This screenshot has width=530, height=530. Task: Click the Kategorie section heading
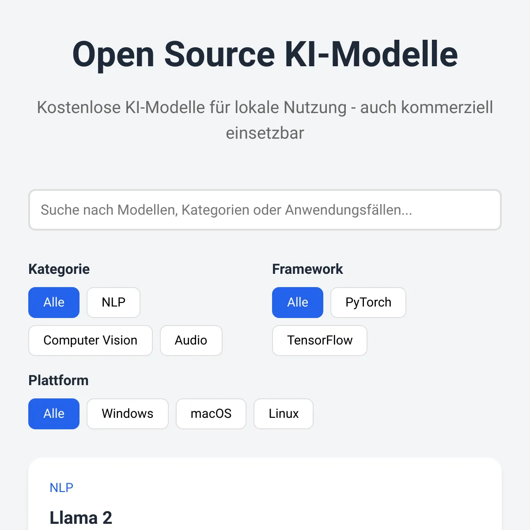[x=59, y=269]
